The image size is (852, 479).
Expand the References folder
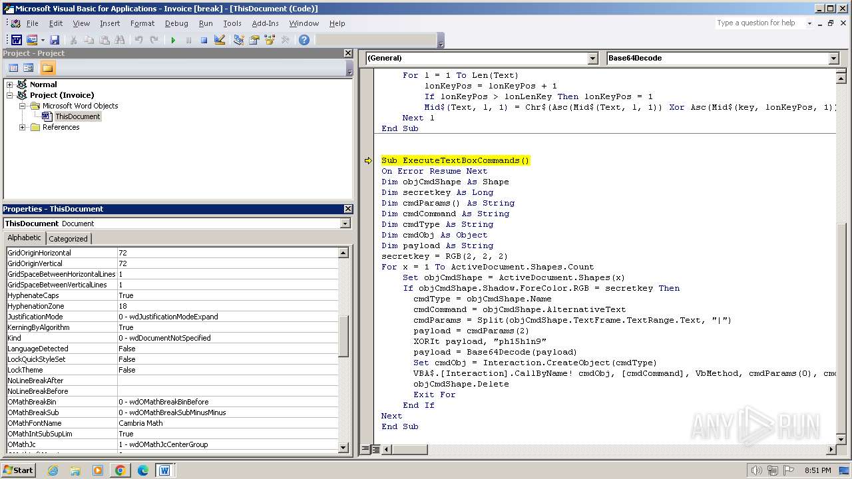(22, 127)
